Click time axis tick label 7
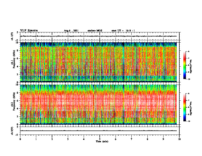The width and height of the screenshot is (202, 156). (x=132, y=139)
